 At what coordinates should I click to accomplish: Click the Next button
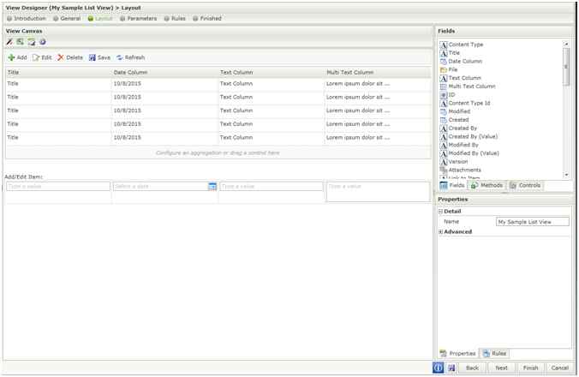coord(501,368)
